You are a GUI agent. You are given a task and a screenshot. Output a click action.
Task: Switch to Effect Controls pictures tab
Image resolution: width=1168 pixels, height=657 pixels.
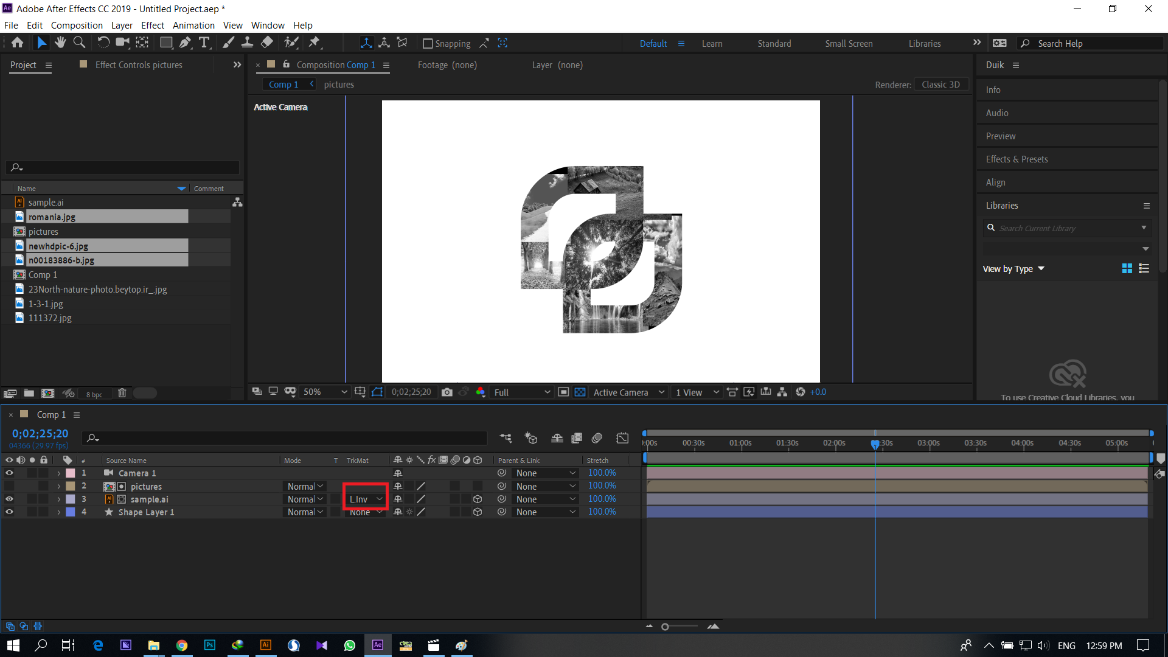pyautogui.click(x=139, y=64)
